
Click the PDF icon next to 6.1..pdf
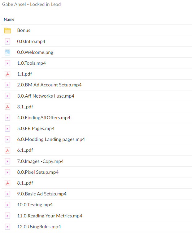click(7, 150)
